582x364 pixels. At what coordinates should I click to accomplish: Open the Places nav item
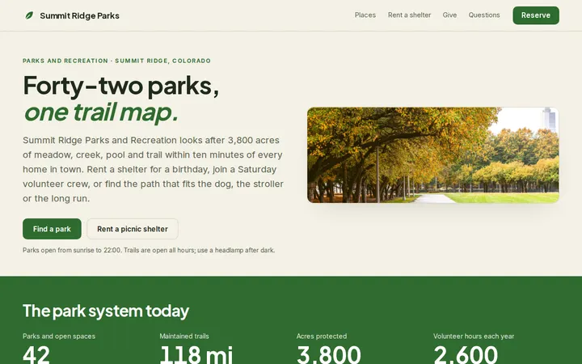pyautogui.click(x=365, y=15)
